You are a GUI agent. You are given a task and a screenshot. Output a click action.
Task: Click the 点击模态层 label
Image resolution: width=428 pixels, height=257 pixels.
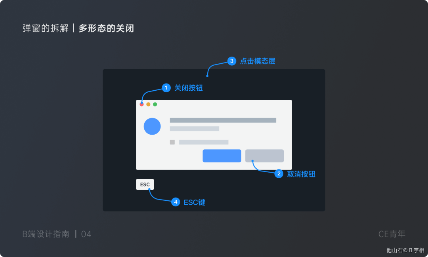pyautogui.click(x=258, y=61)
